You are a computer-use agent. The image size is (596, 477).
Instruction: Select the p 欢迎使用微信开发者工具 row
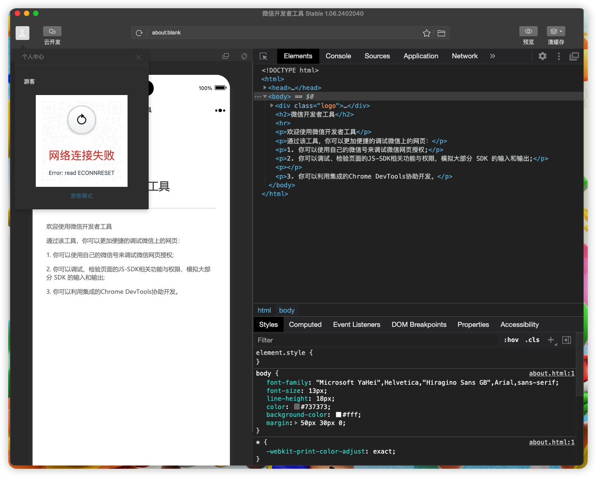418,132
